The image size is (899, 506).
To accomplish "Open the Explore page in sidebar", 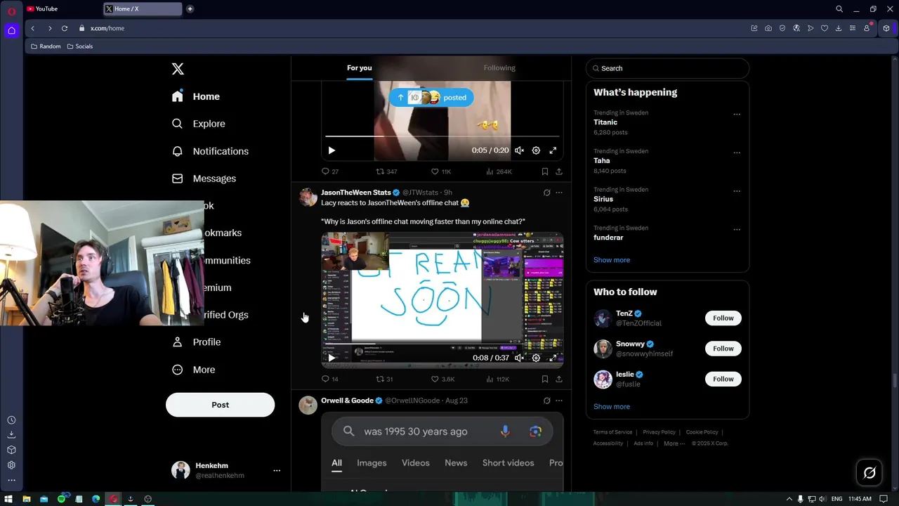I will (199, 124).
